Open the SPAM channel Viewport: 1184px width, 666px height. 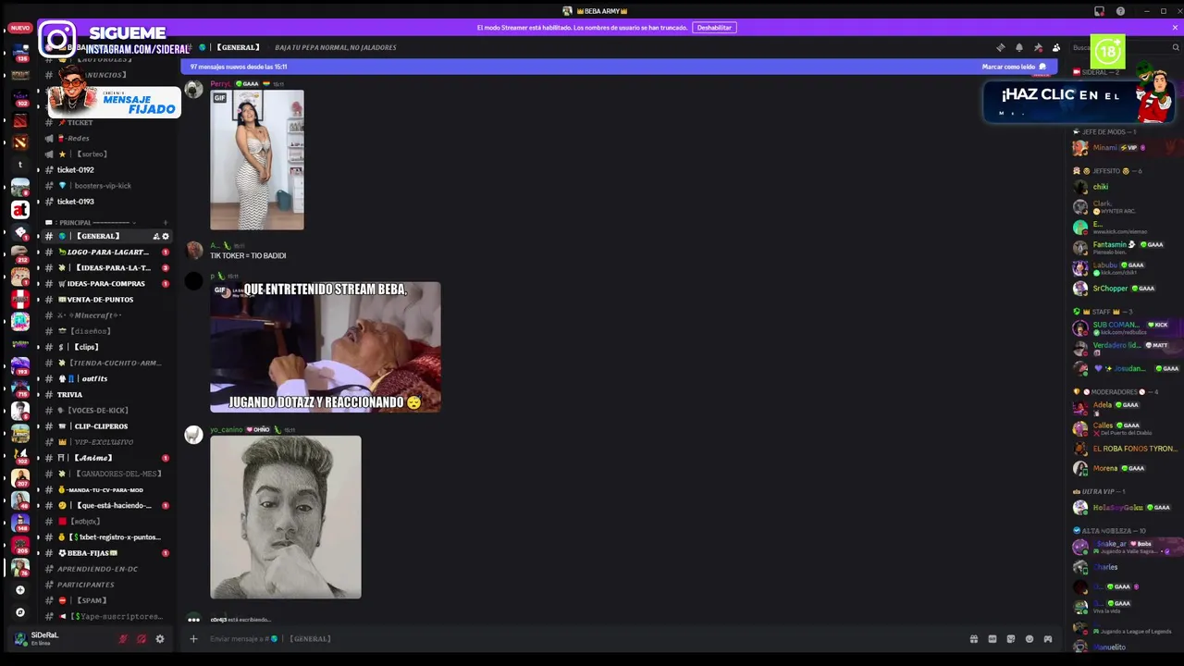(x=106, y=600)
